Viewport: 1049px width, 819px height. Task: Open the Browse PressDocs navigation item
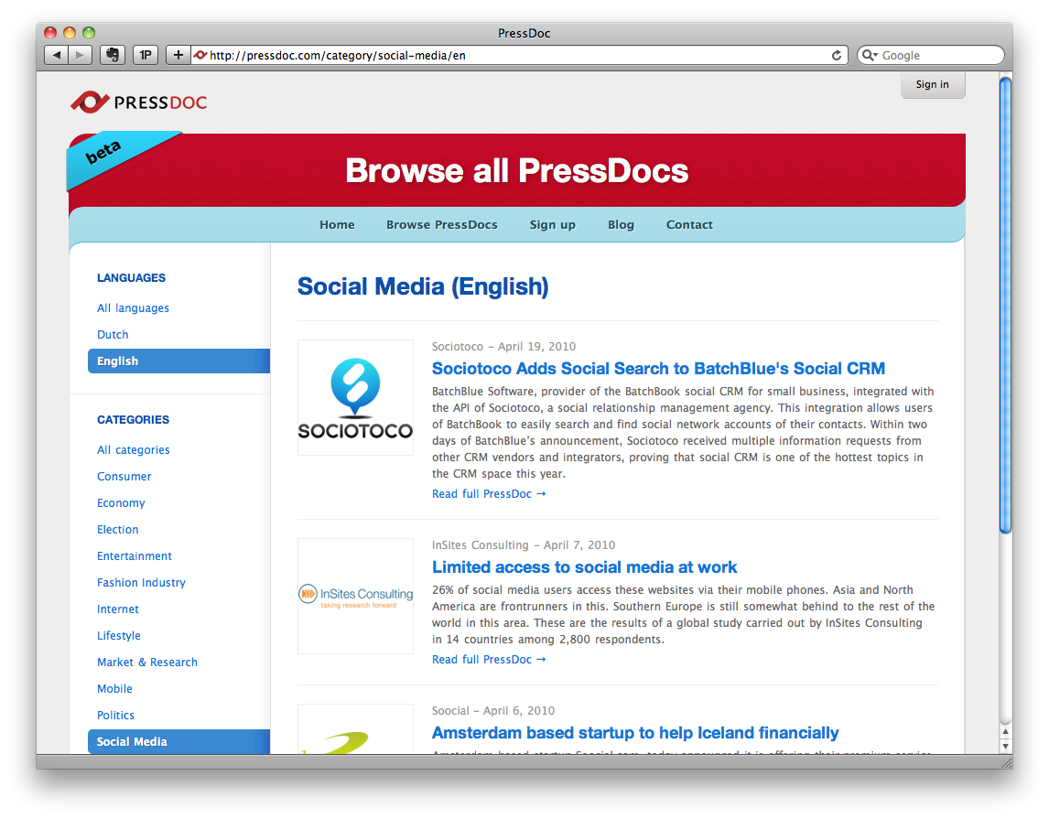(x=441, y=224)
